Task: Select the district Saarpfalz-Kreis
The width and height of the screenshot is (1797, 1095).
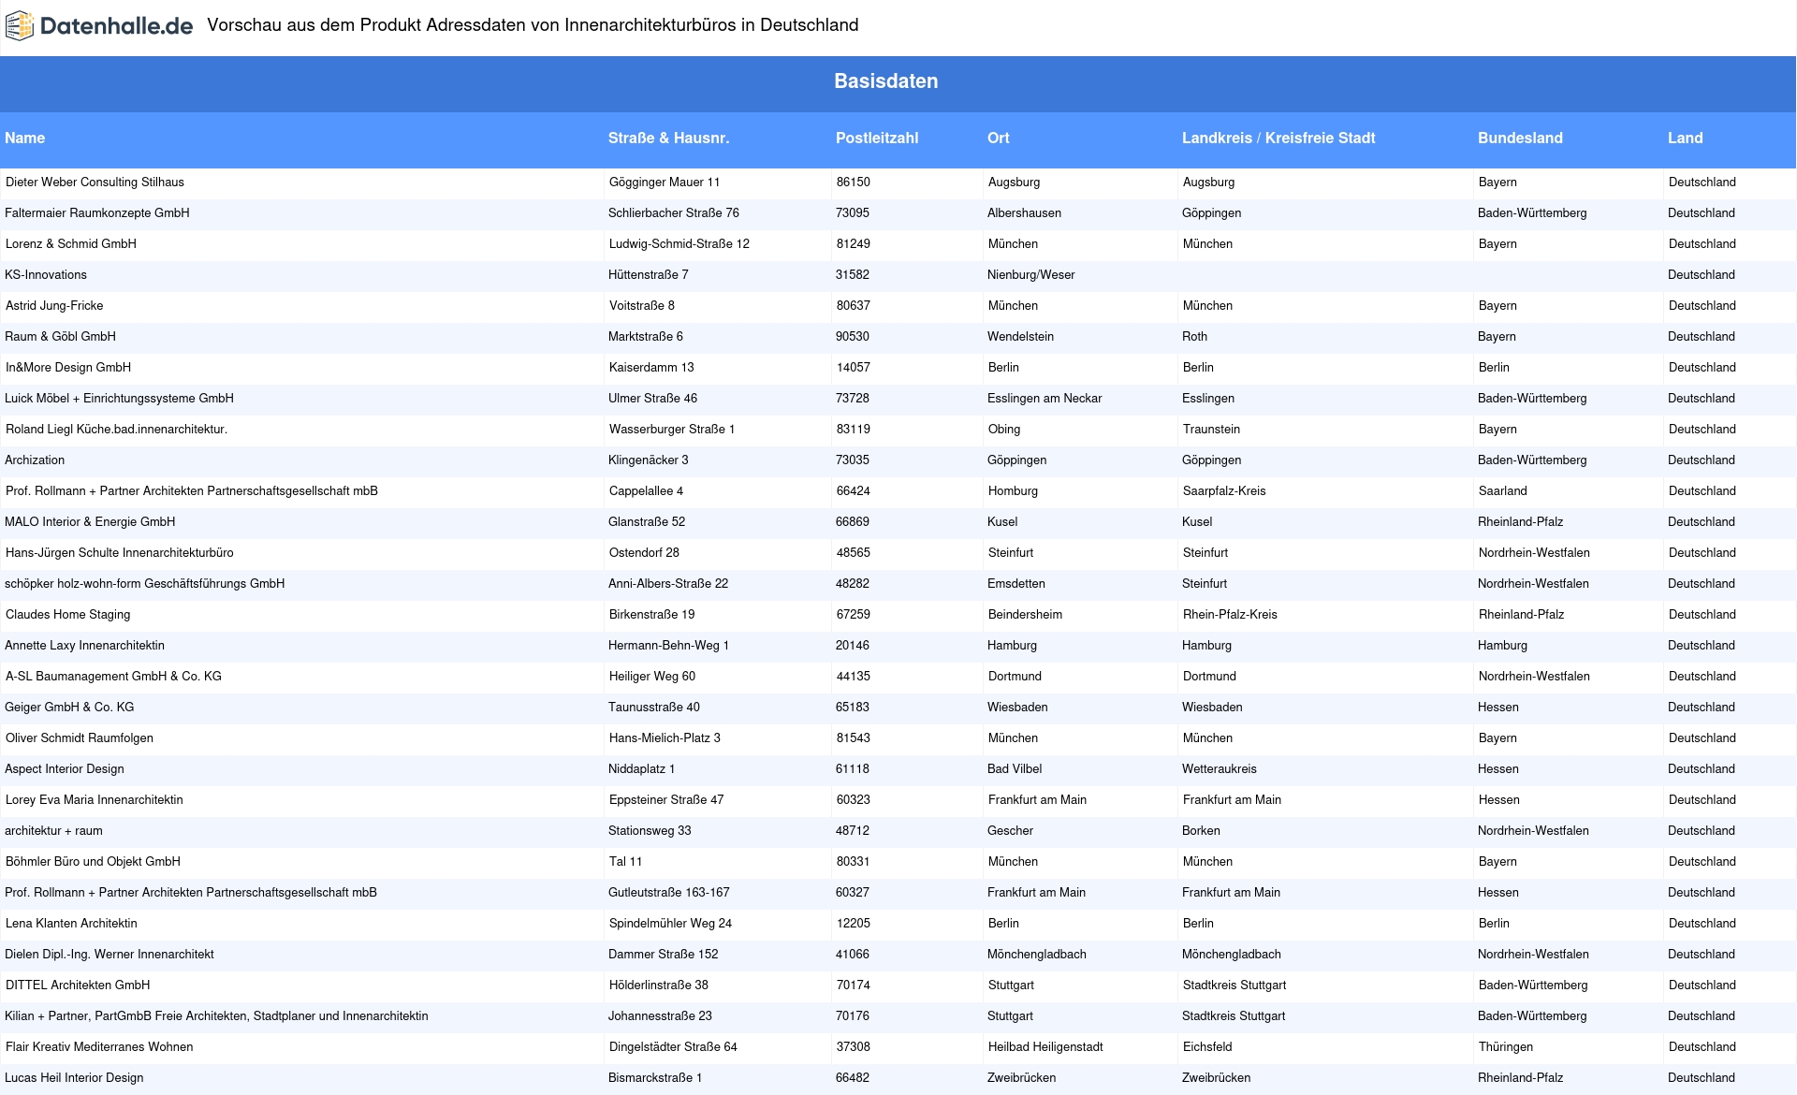Action: click(x=1224, y=491)
